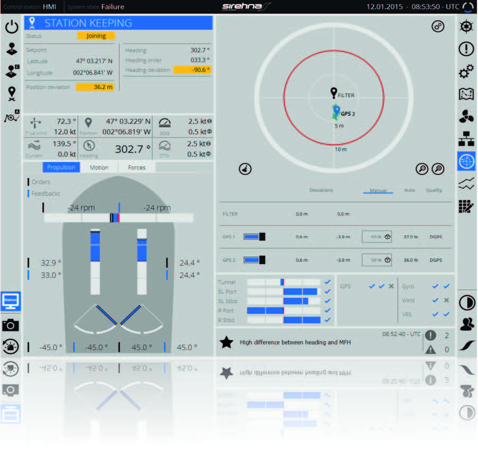This screenshot has height=469, width=478.
Task: Clear the position plot trace with broom icon
Action: coord(245,169)
